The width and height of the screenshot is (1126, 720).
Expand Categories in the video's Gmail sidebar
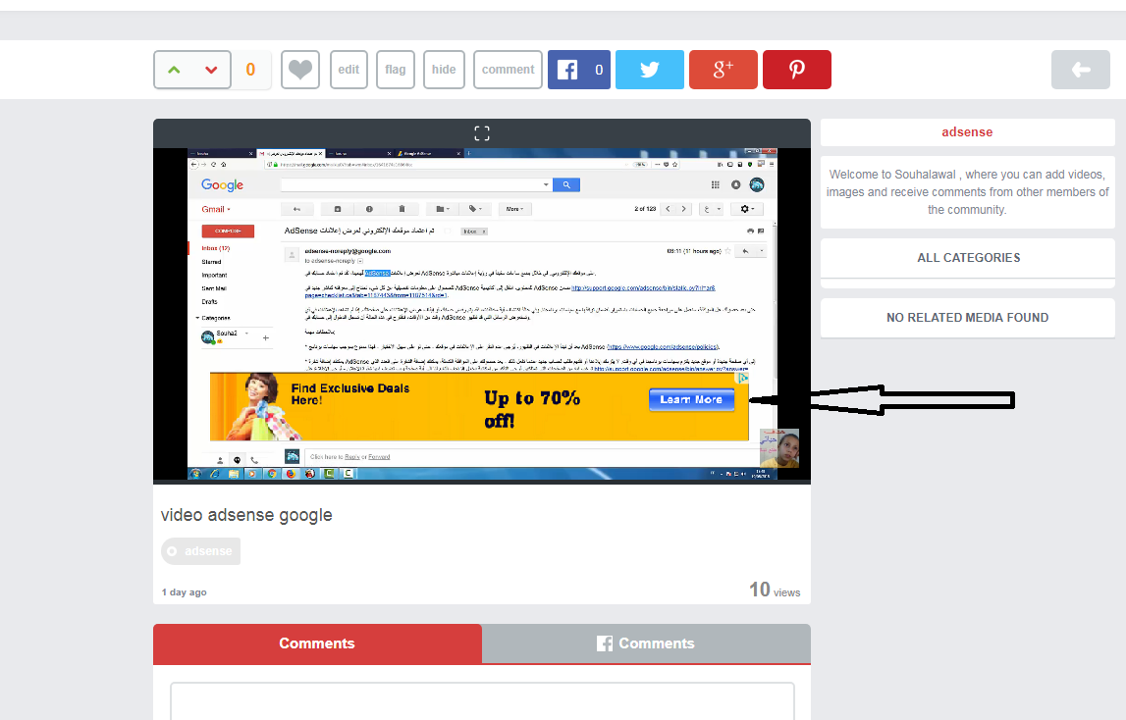[213, 318]
